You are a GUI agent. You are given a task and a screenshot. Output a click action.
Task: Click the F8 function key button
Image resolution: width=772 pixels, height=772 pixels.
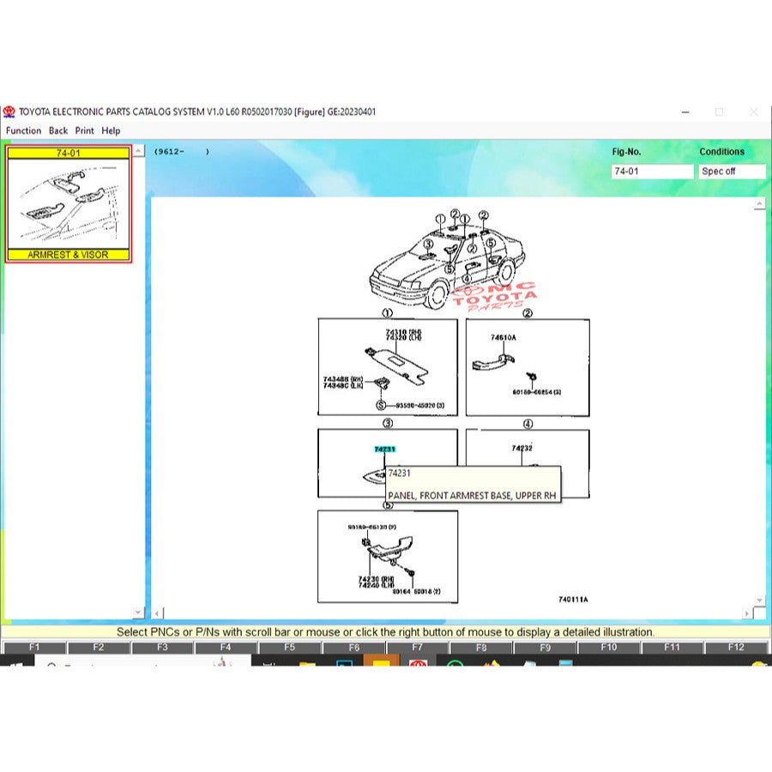481,648
